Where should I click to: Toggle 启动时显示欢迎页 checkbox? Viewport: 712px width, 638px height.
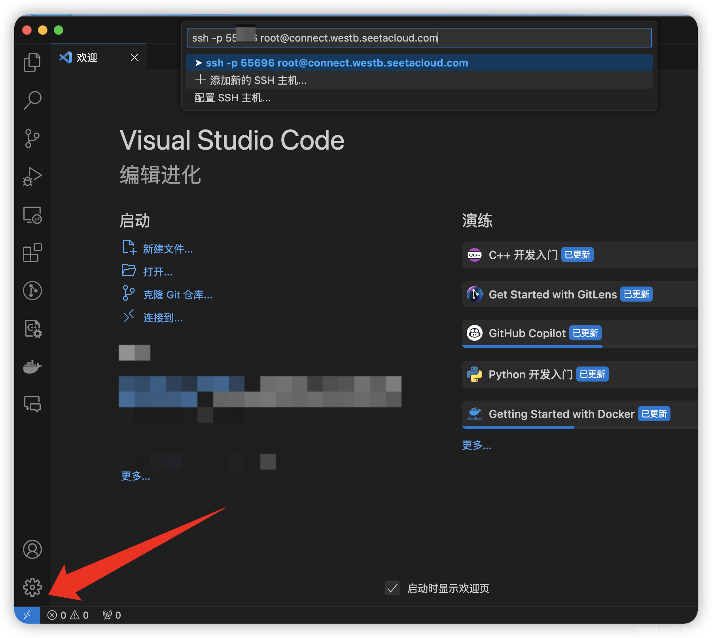[392, 588]
